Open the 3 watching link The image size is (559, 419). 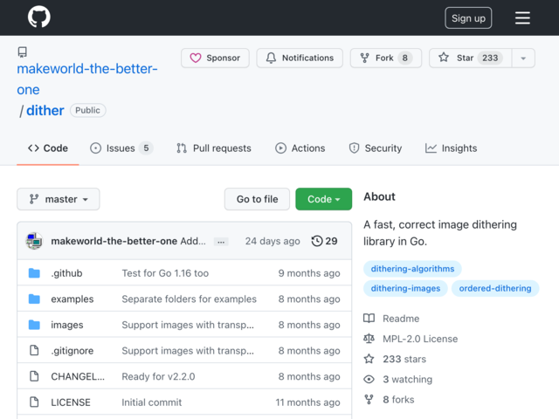pos(408,380)
